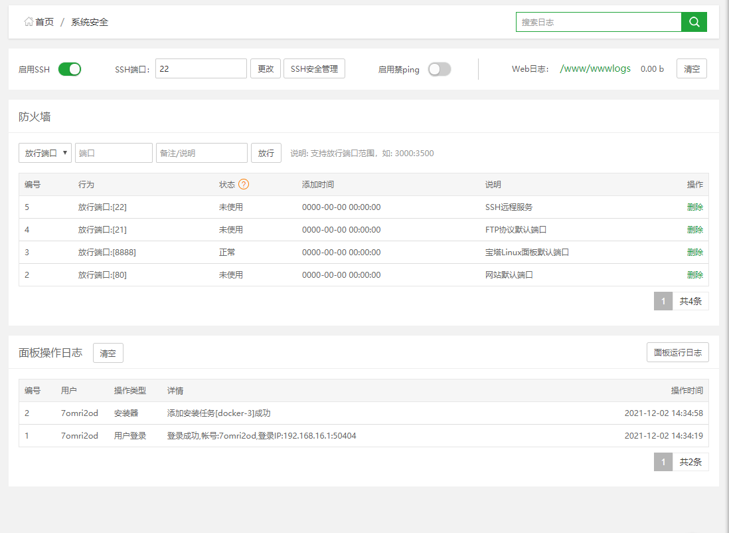Viewport: 729px width, 533px height.
Task: Click 添加安装任务[docker-3]成功 log entry
Action: [x=218, y=413]
